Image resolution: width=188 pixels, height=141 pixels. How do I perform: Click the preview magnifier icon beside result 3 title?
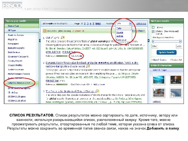[97, 91]
